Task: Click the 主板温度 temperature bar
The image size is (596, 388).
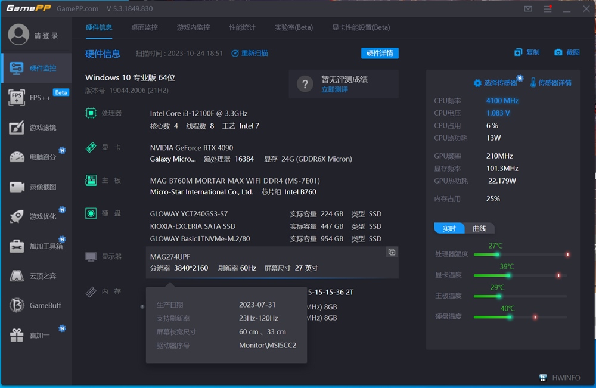Action: coord(521,296)
